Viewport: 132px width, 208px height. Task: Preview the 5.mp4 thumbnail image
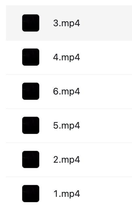pos(31,125)
